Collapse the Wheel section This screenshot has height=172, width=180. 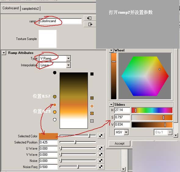[111, 50]
